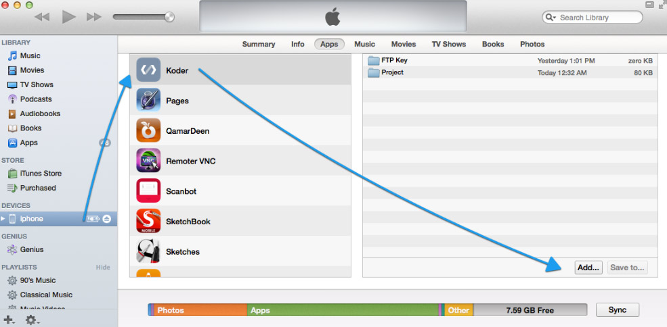Click the Apps update count badge

[x=105, y=143]
